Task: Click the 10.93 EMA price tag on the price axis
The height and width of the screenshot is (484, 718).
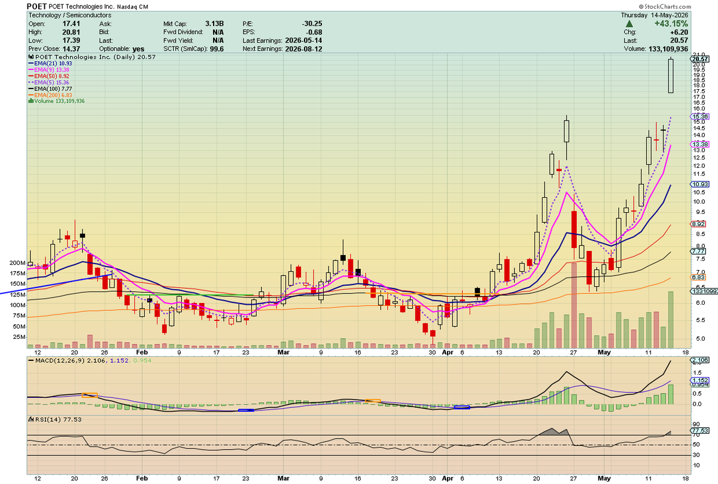Action: tap(699, 184)
